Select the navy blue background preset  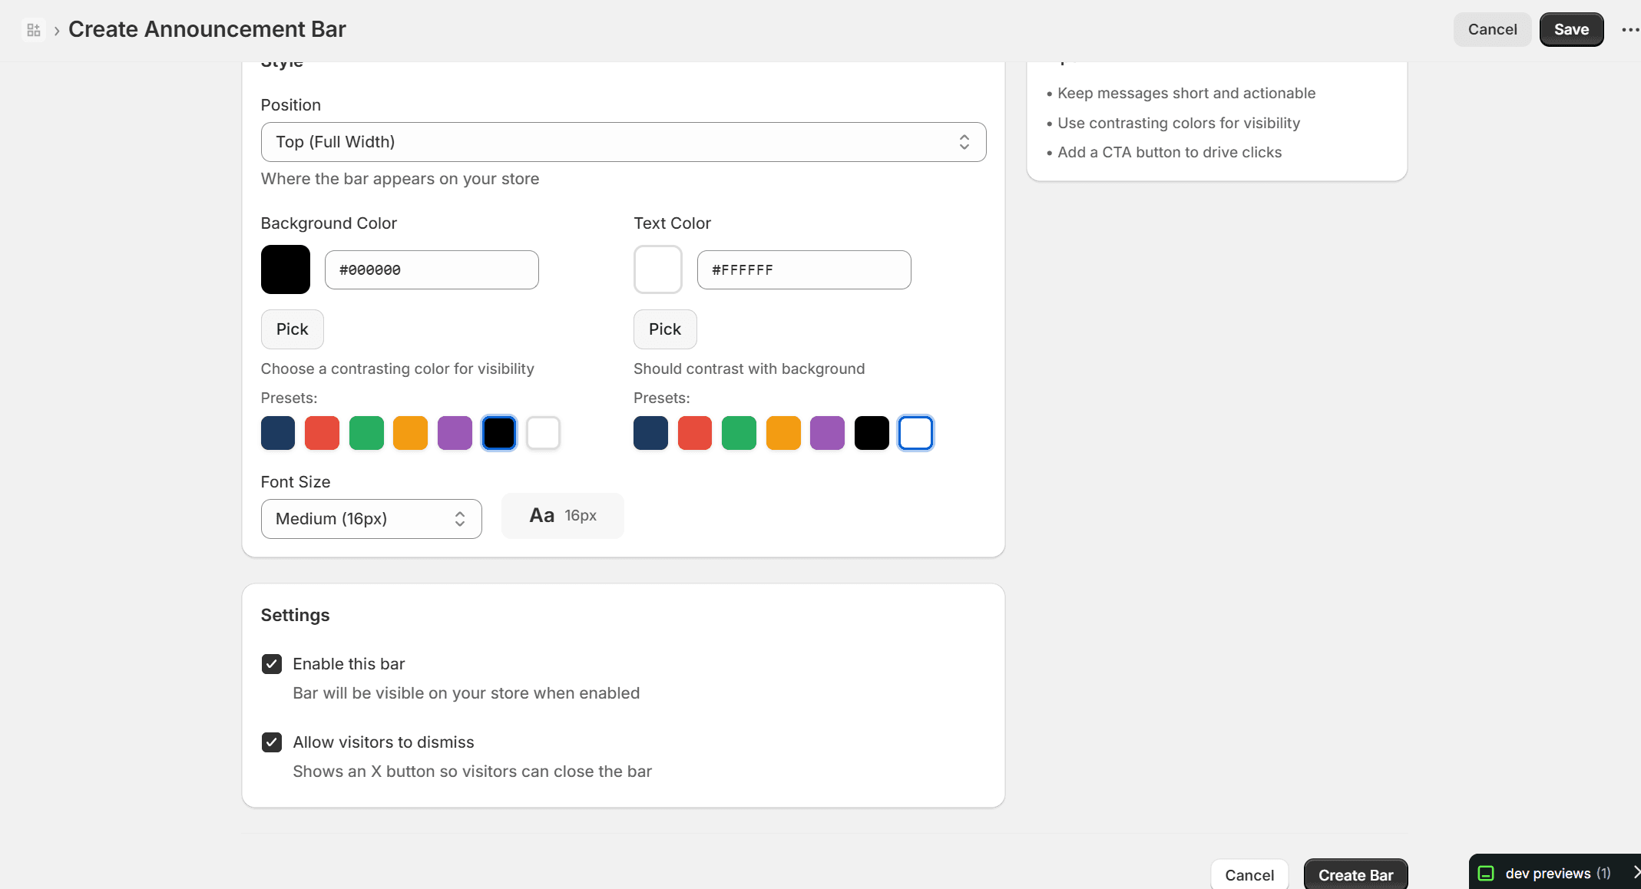277,432
